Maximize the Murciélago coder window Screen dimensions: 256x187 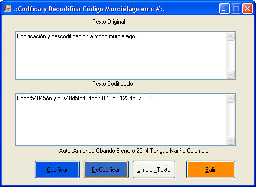236,9
